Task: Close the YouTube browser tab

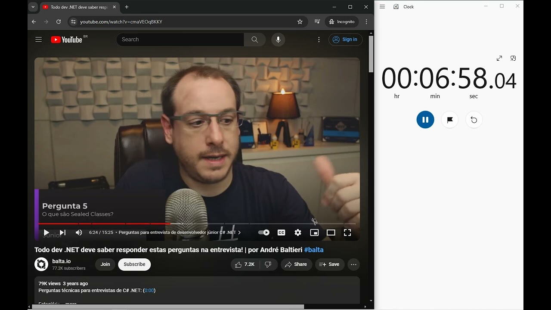Action: coord(114,7)
